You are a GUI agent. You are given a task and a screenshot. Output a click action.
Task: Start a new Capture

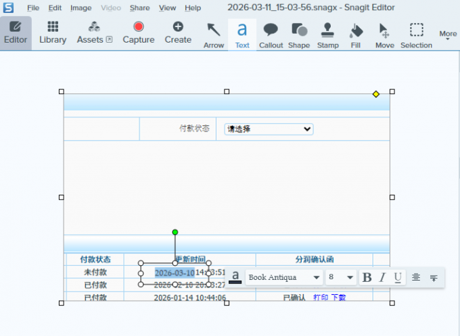(139, 33)
